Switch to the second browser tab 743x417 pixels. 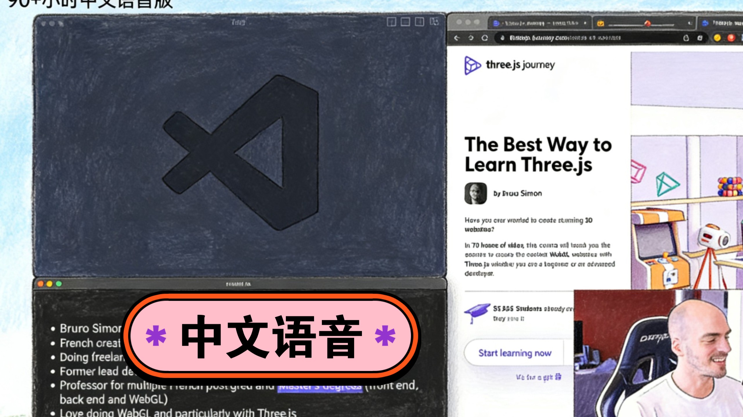point(644,23)
